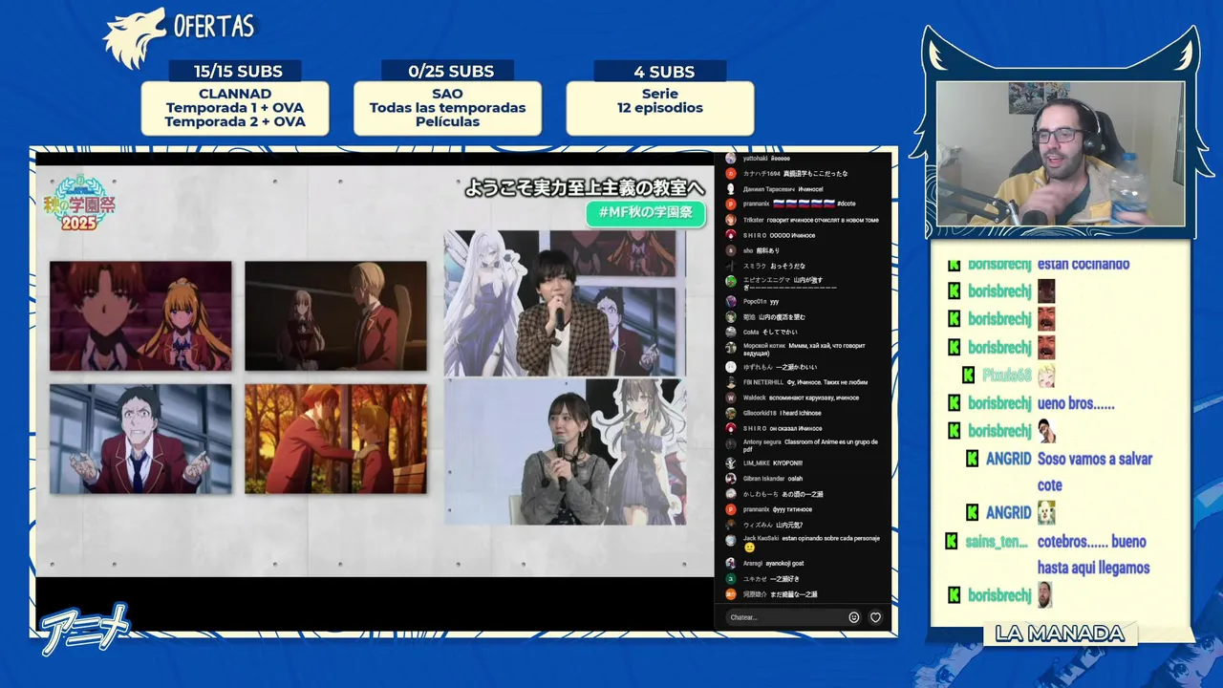Screen dimensions: 1223x688
Task: Click Jack KaoSaki's avatar
Action: tap(731, 541)
